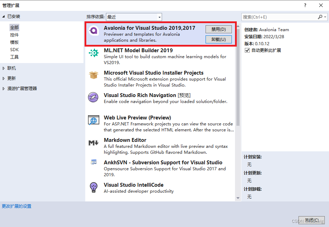Select Avalonia for Visual Studio 2019,2017 title

click(149, 28)
